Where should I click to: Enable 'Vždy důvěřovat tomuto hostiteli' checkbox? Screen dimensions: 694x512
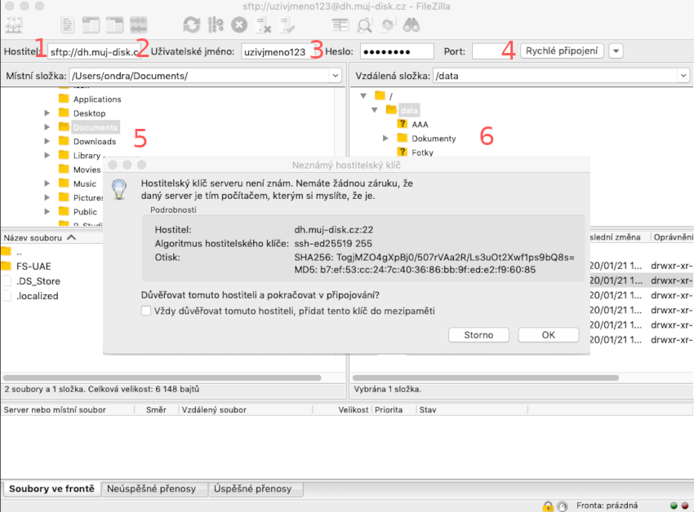pyautogui.click(x=146, y=311)
